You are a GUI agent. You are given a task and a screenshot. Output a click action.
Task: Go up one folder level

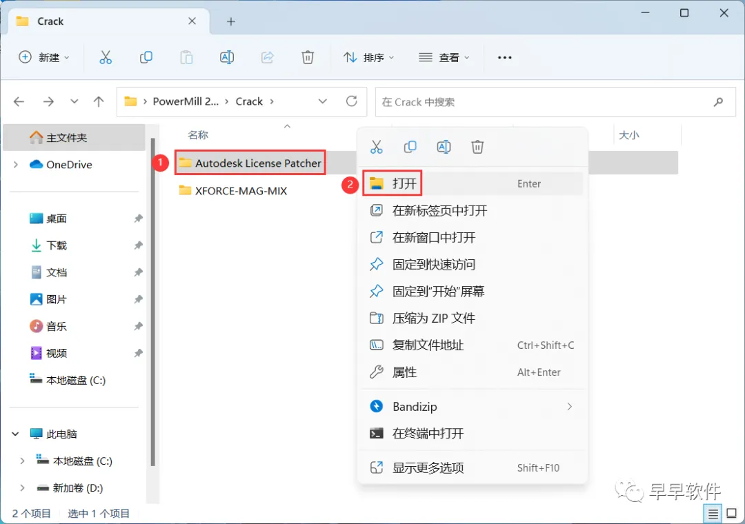tap(99, 101)
